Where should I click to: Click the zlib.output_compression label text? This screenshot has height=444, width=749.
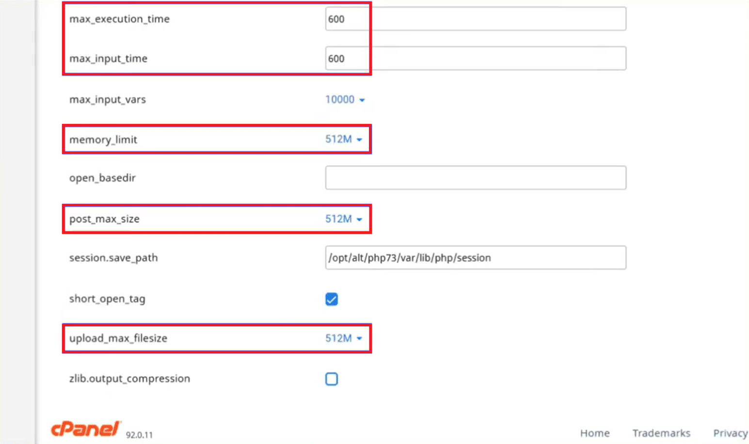tap(129, 379)
